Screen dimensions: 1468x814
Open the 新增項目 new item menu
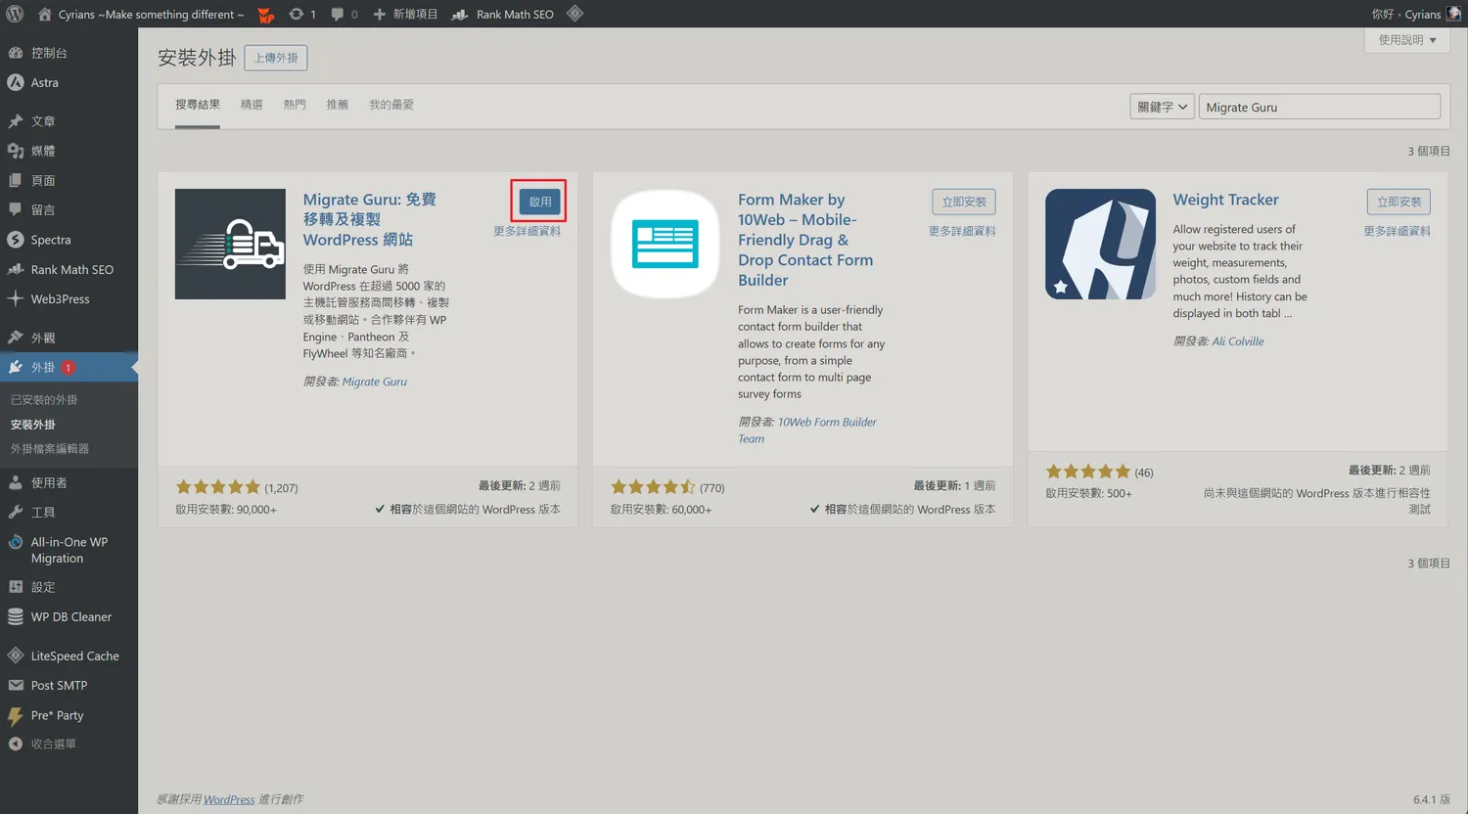point(406,14)
